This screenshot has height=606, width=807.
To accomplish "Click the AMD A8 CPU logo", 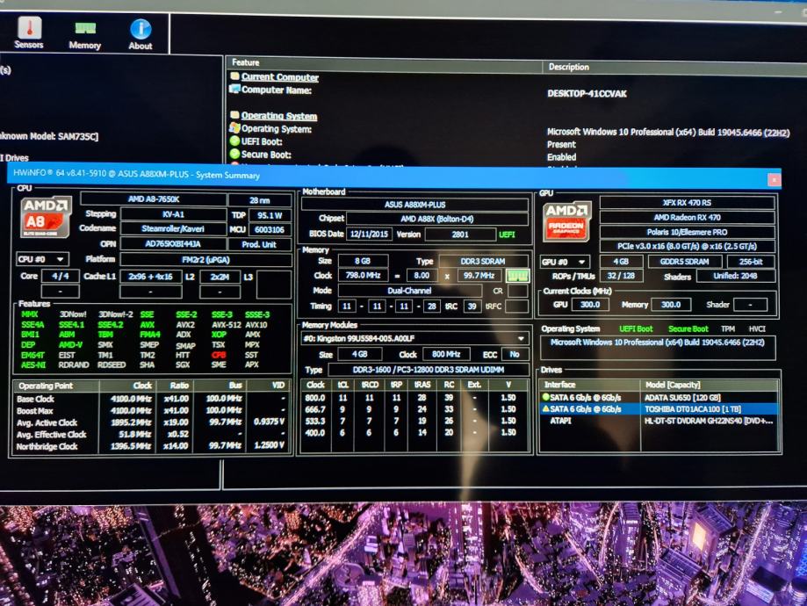I will point(46,217).
